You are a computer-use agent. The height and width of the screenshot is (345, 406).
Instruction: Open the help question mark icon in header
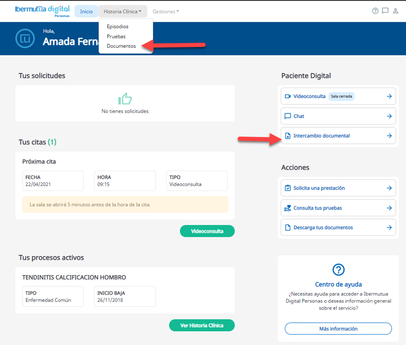pyautogui.click(x=375, y=11)
